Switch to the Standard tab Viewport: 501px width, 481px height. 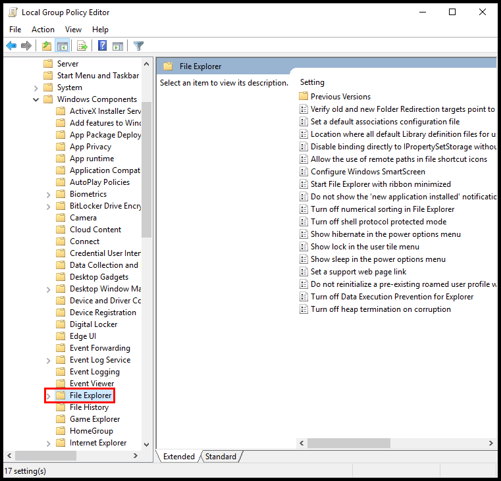pyautogui.click(x=221, y=457)
